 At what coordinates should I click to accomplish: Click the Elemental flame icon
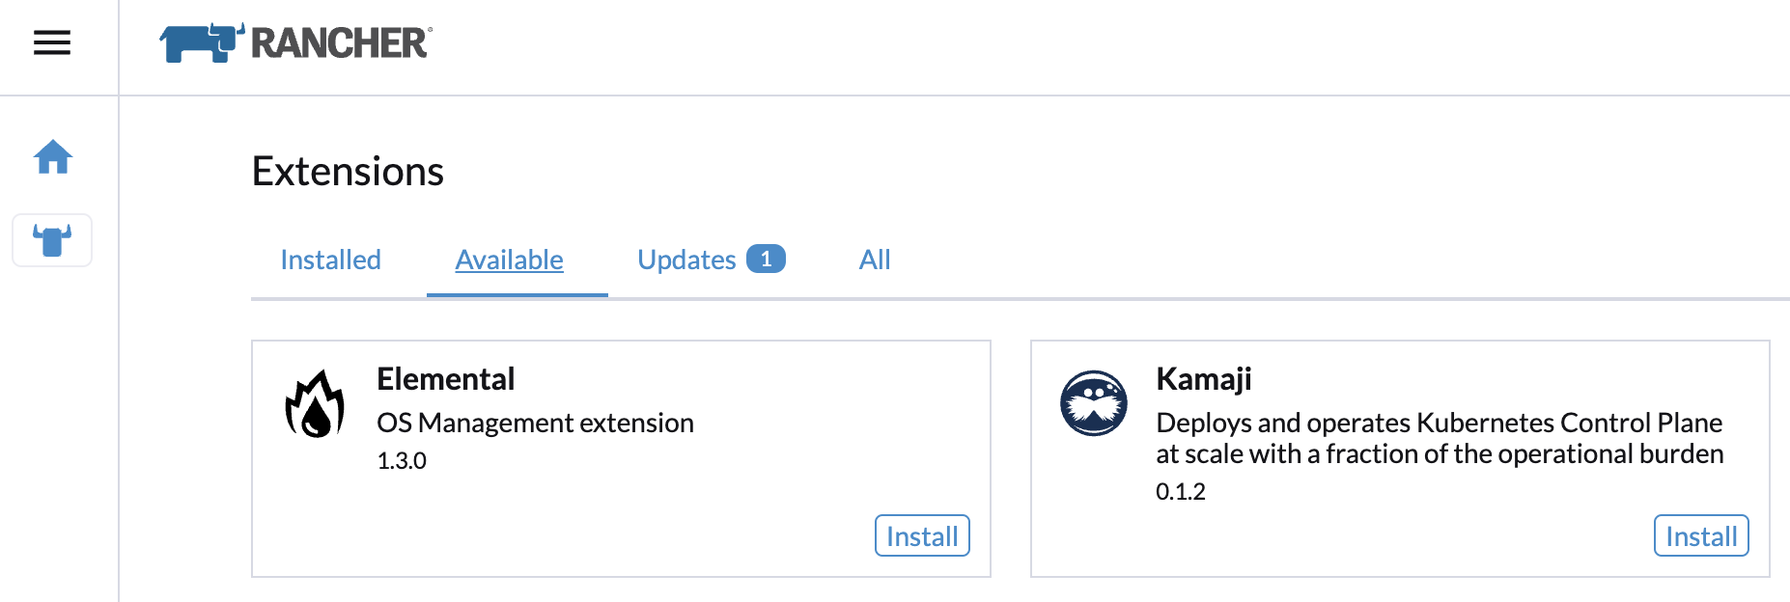point(316,405)
